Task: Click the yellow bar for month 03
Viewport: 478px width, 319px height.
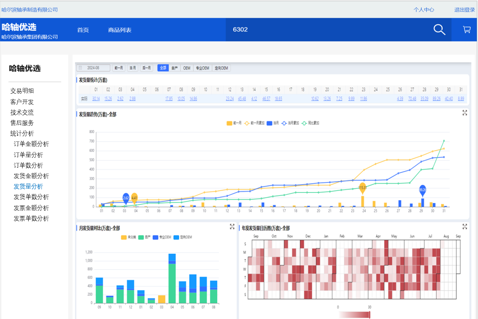Action: point(162,299)
